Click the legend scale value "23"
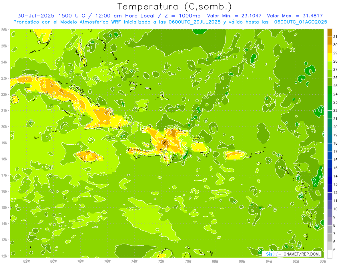Image resolution: width=343 pixels, height=265 pixels. pyautogui.click(x=336, y=102)
